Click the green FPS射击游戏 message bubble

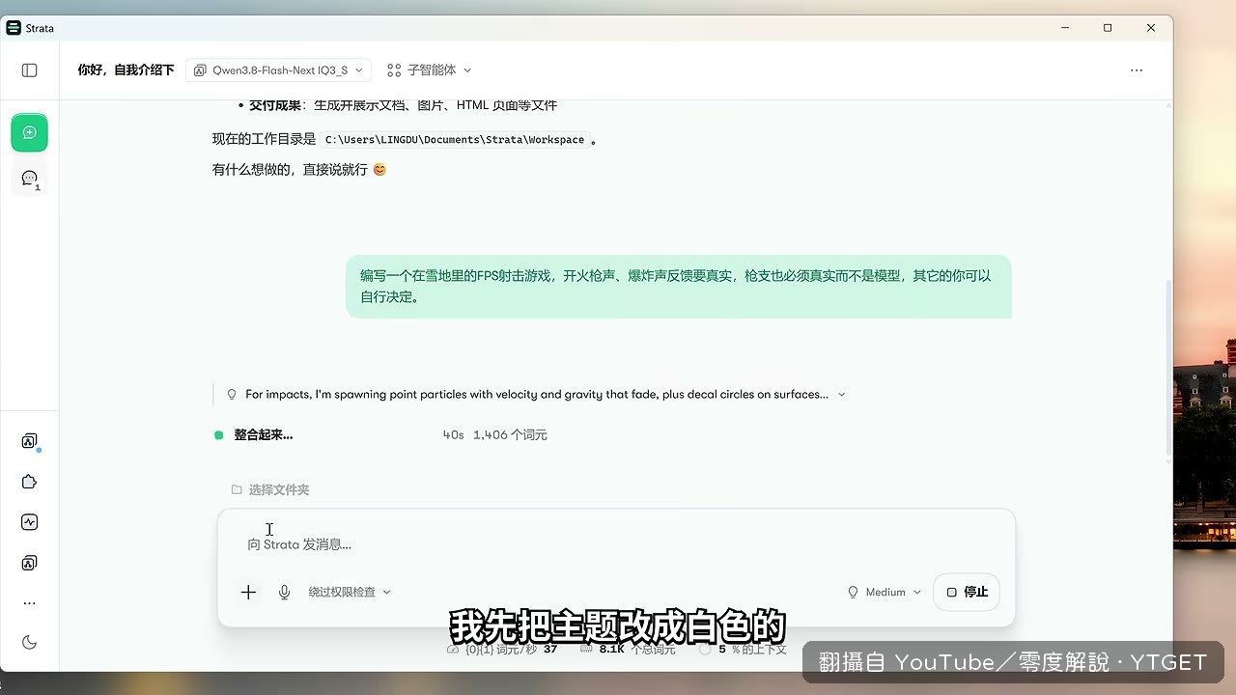tap(679, 287)
